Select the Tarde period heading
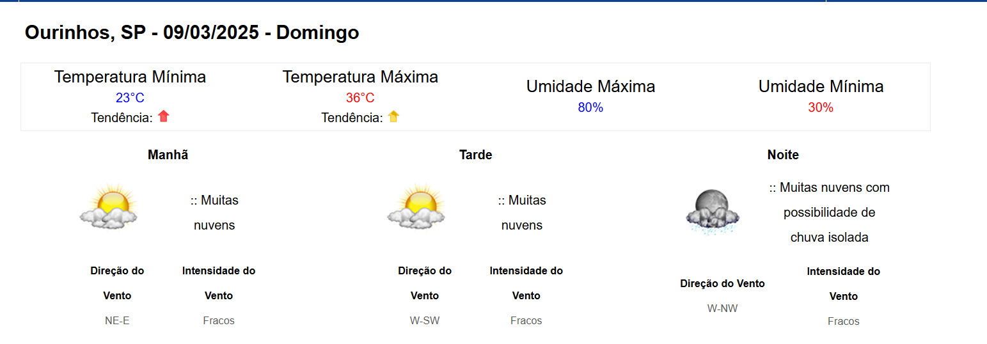987x344 pixels. [x=475, y=155]
